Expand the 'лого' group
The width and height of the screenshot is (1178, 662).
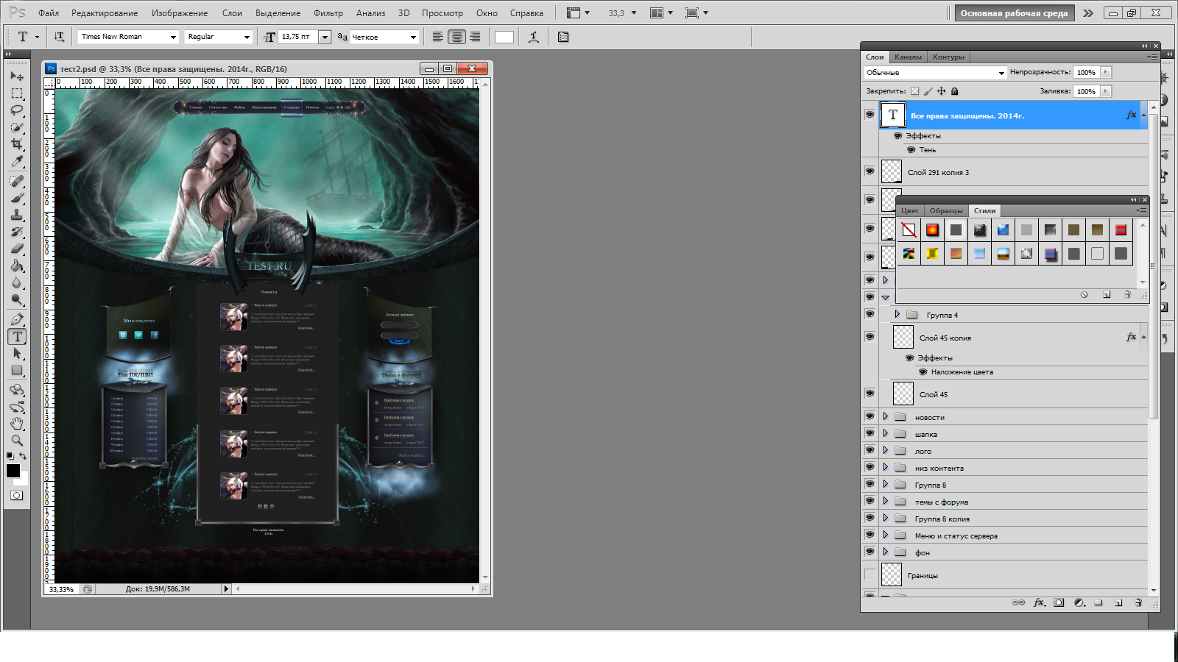885,450
